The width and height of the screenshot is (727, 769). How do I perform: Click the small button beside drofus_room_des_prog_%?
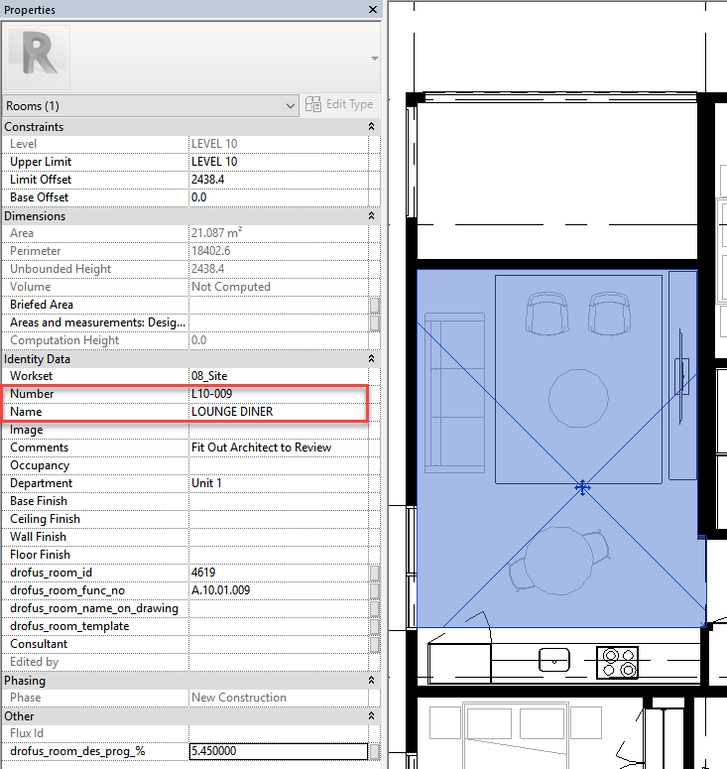[x=374, y=751]
